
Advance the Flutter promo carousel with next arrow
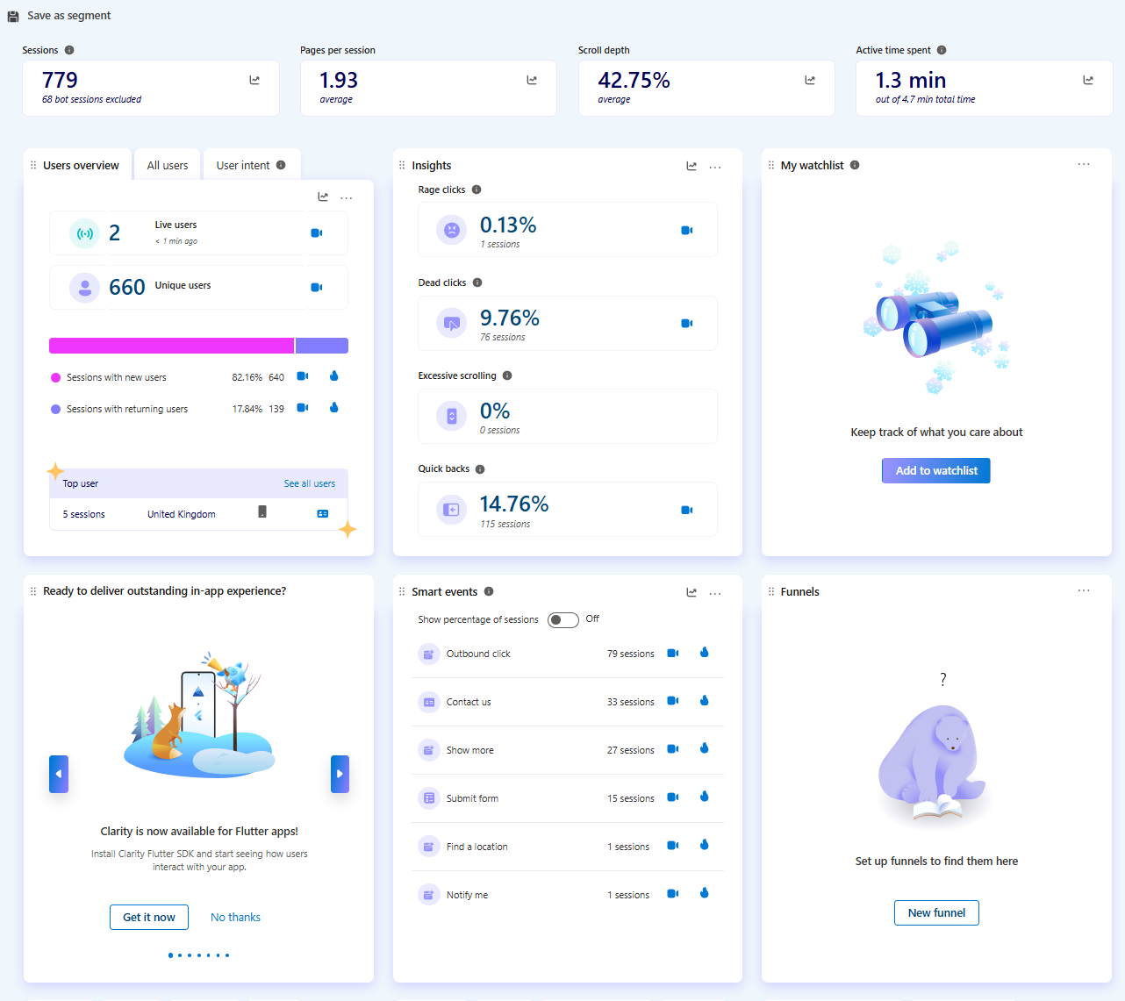tap(340, 774)
